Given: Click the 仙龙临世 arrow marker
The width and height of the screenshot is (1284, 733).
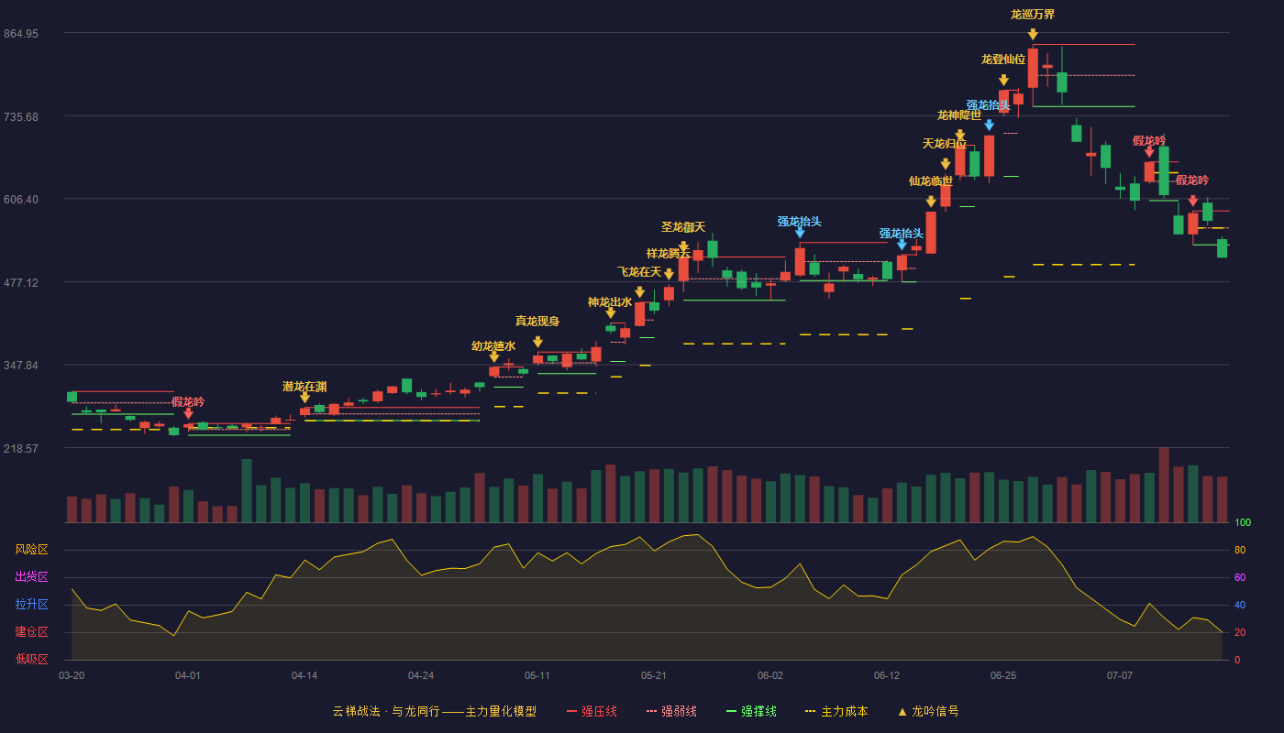Looking at the screenshot, I should [x=931, y=201].
